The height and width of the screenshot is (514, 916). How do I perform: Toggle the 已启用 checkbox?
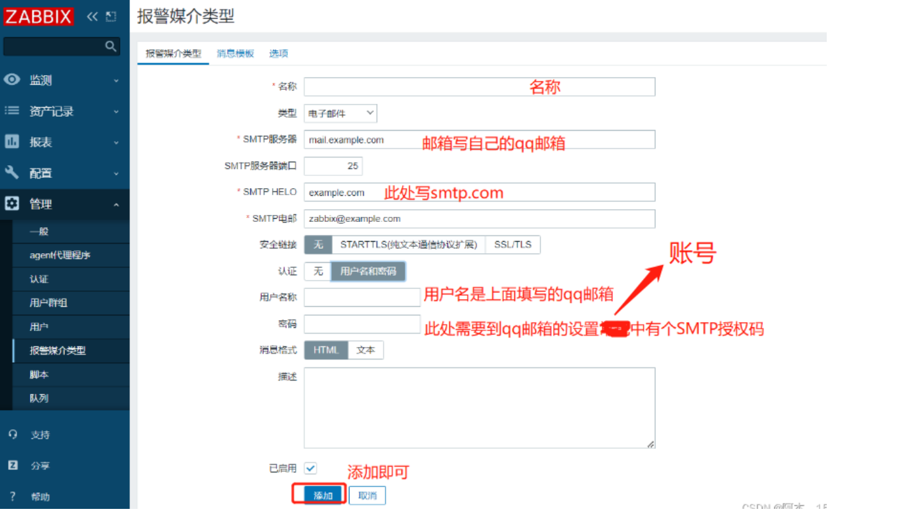310,469
